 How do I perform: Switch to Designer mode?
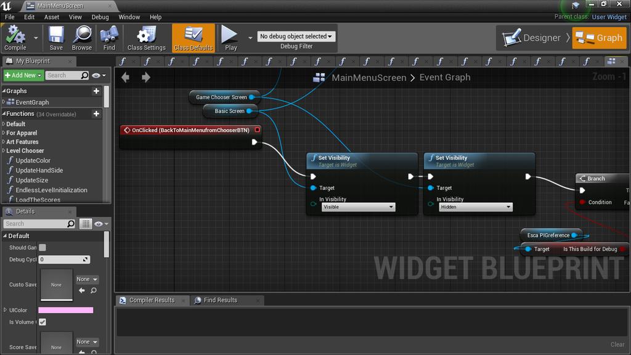tap(531, 38)
